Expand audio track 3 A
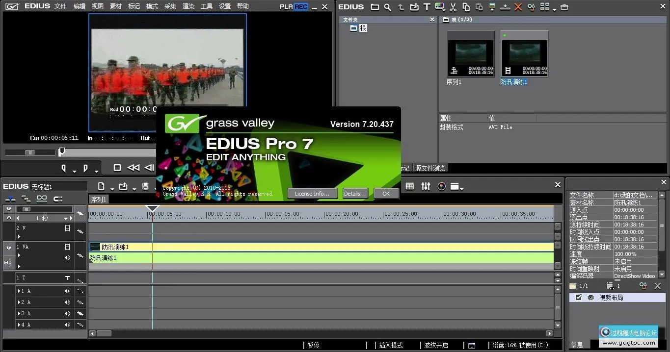 tap(19, 314)
